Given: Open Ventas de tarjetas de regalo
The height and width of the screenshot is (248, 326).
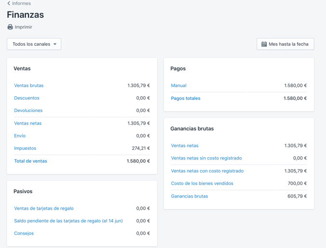Looking at the screenshot, I should (44, 209).
